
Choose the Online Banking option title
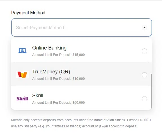[x=49, y=48]
